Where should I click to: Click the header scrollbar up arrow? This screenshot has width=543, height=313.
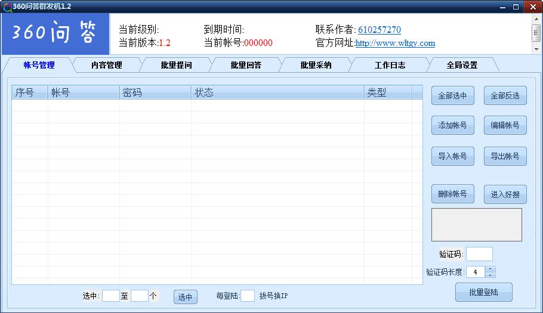point(536,18)
